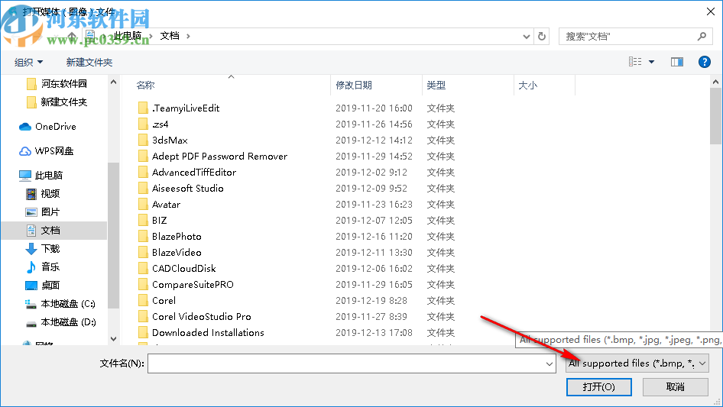Expand the chevron after 此电脑 in breadcrumb

tap(151, 36)
